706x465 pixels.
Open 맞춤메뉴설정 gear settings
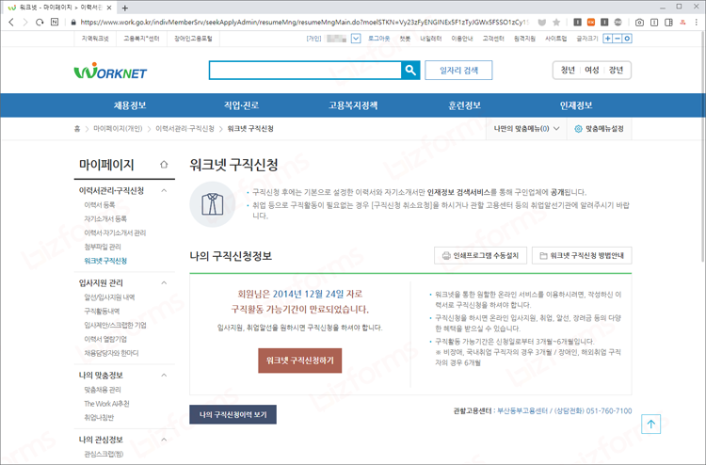click(600, 129)
